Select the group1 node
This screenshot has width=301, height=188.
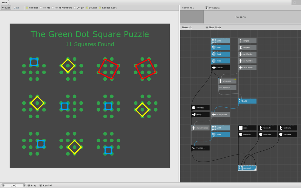point(200,115)
